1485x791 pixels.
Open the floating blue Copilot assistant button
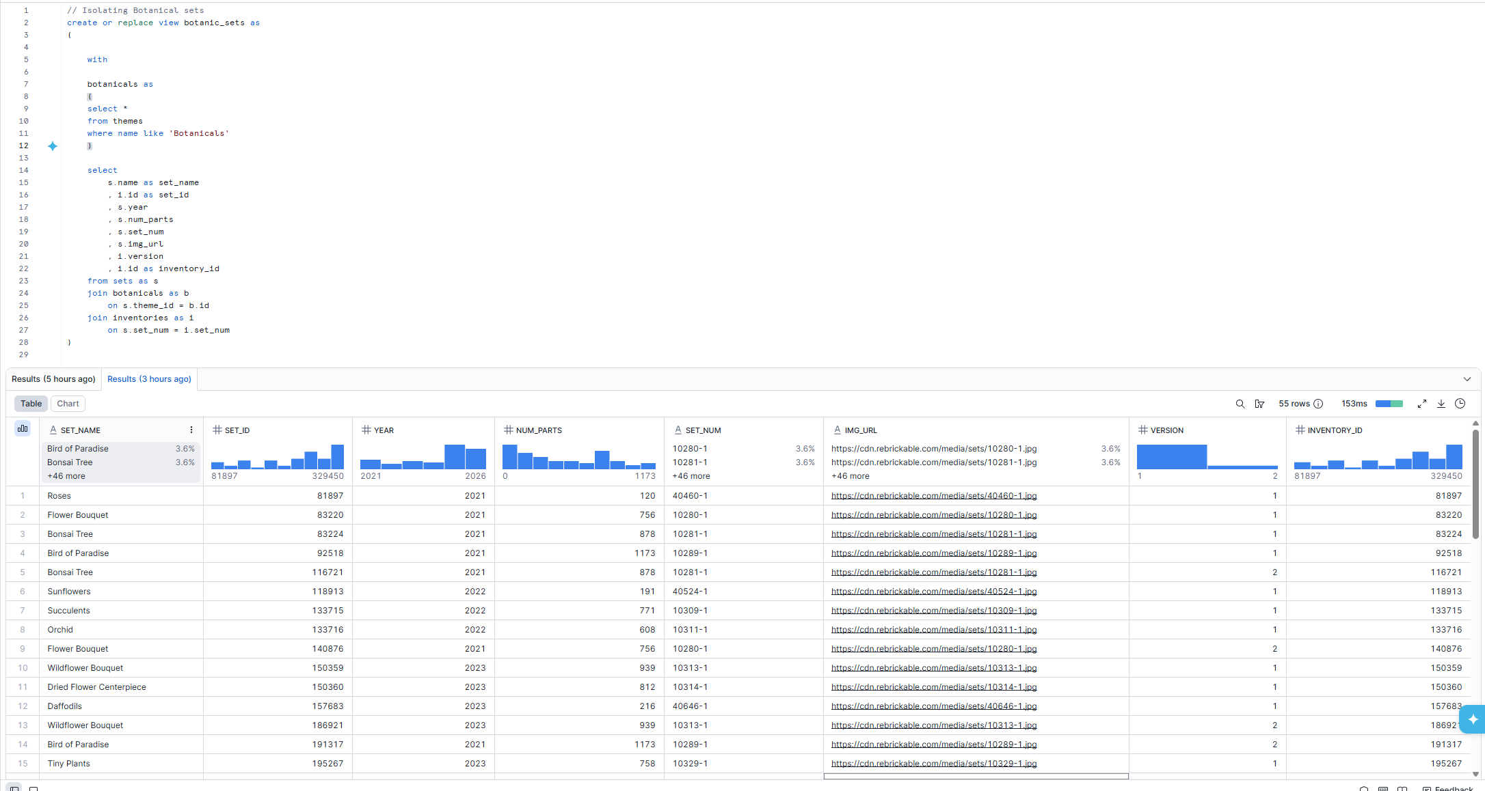[1473, 719]
